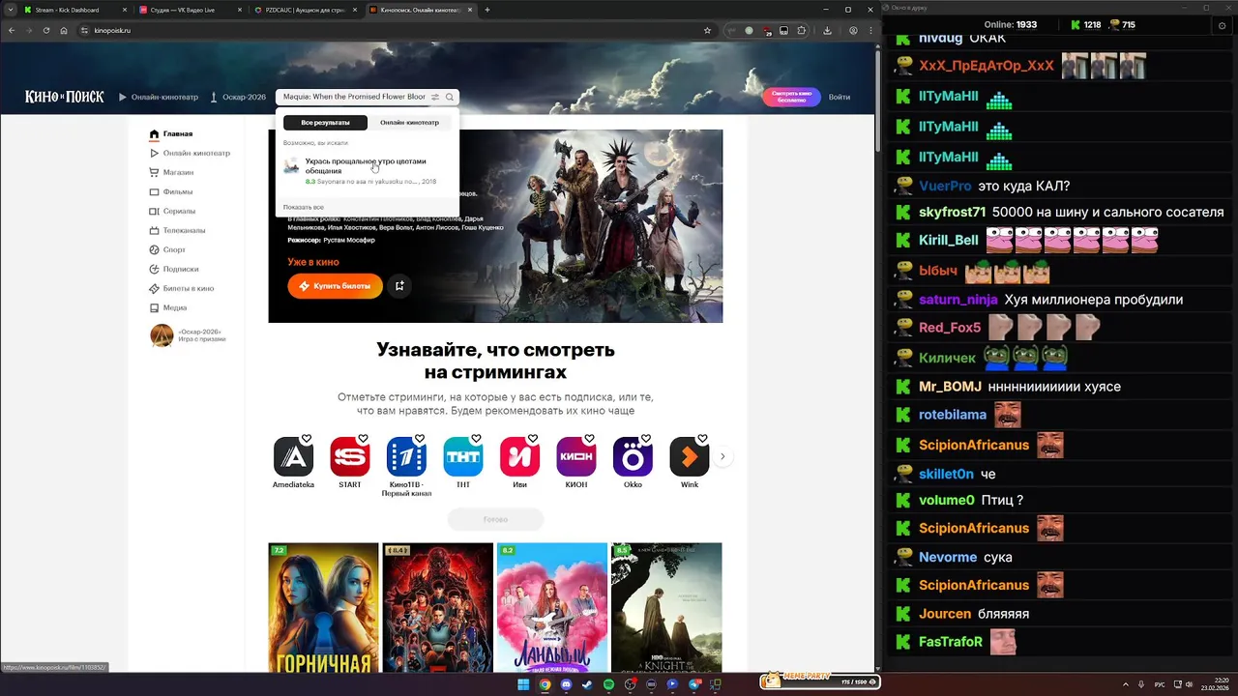The width and height of the screenshot is (1238, 696).
Task: Select the START streaming logo
Action: point(350,457)
